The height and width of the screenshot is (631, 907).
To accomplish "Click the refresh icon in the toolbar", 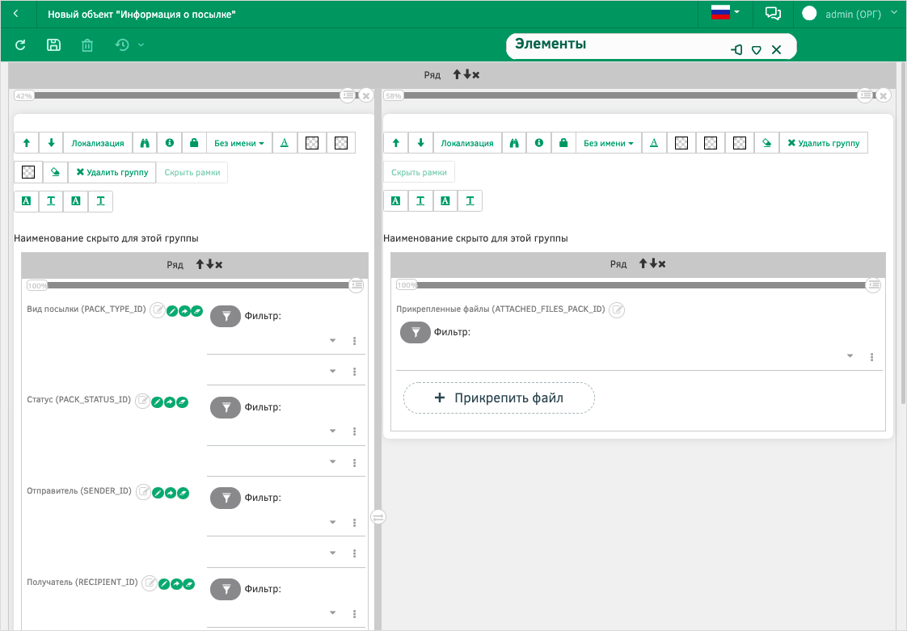I will click(20, 45).
